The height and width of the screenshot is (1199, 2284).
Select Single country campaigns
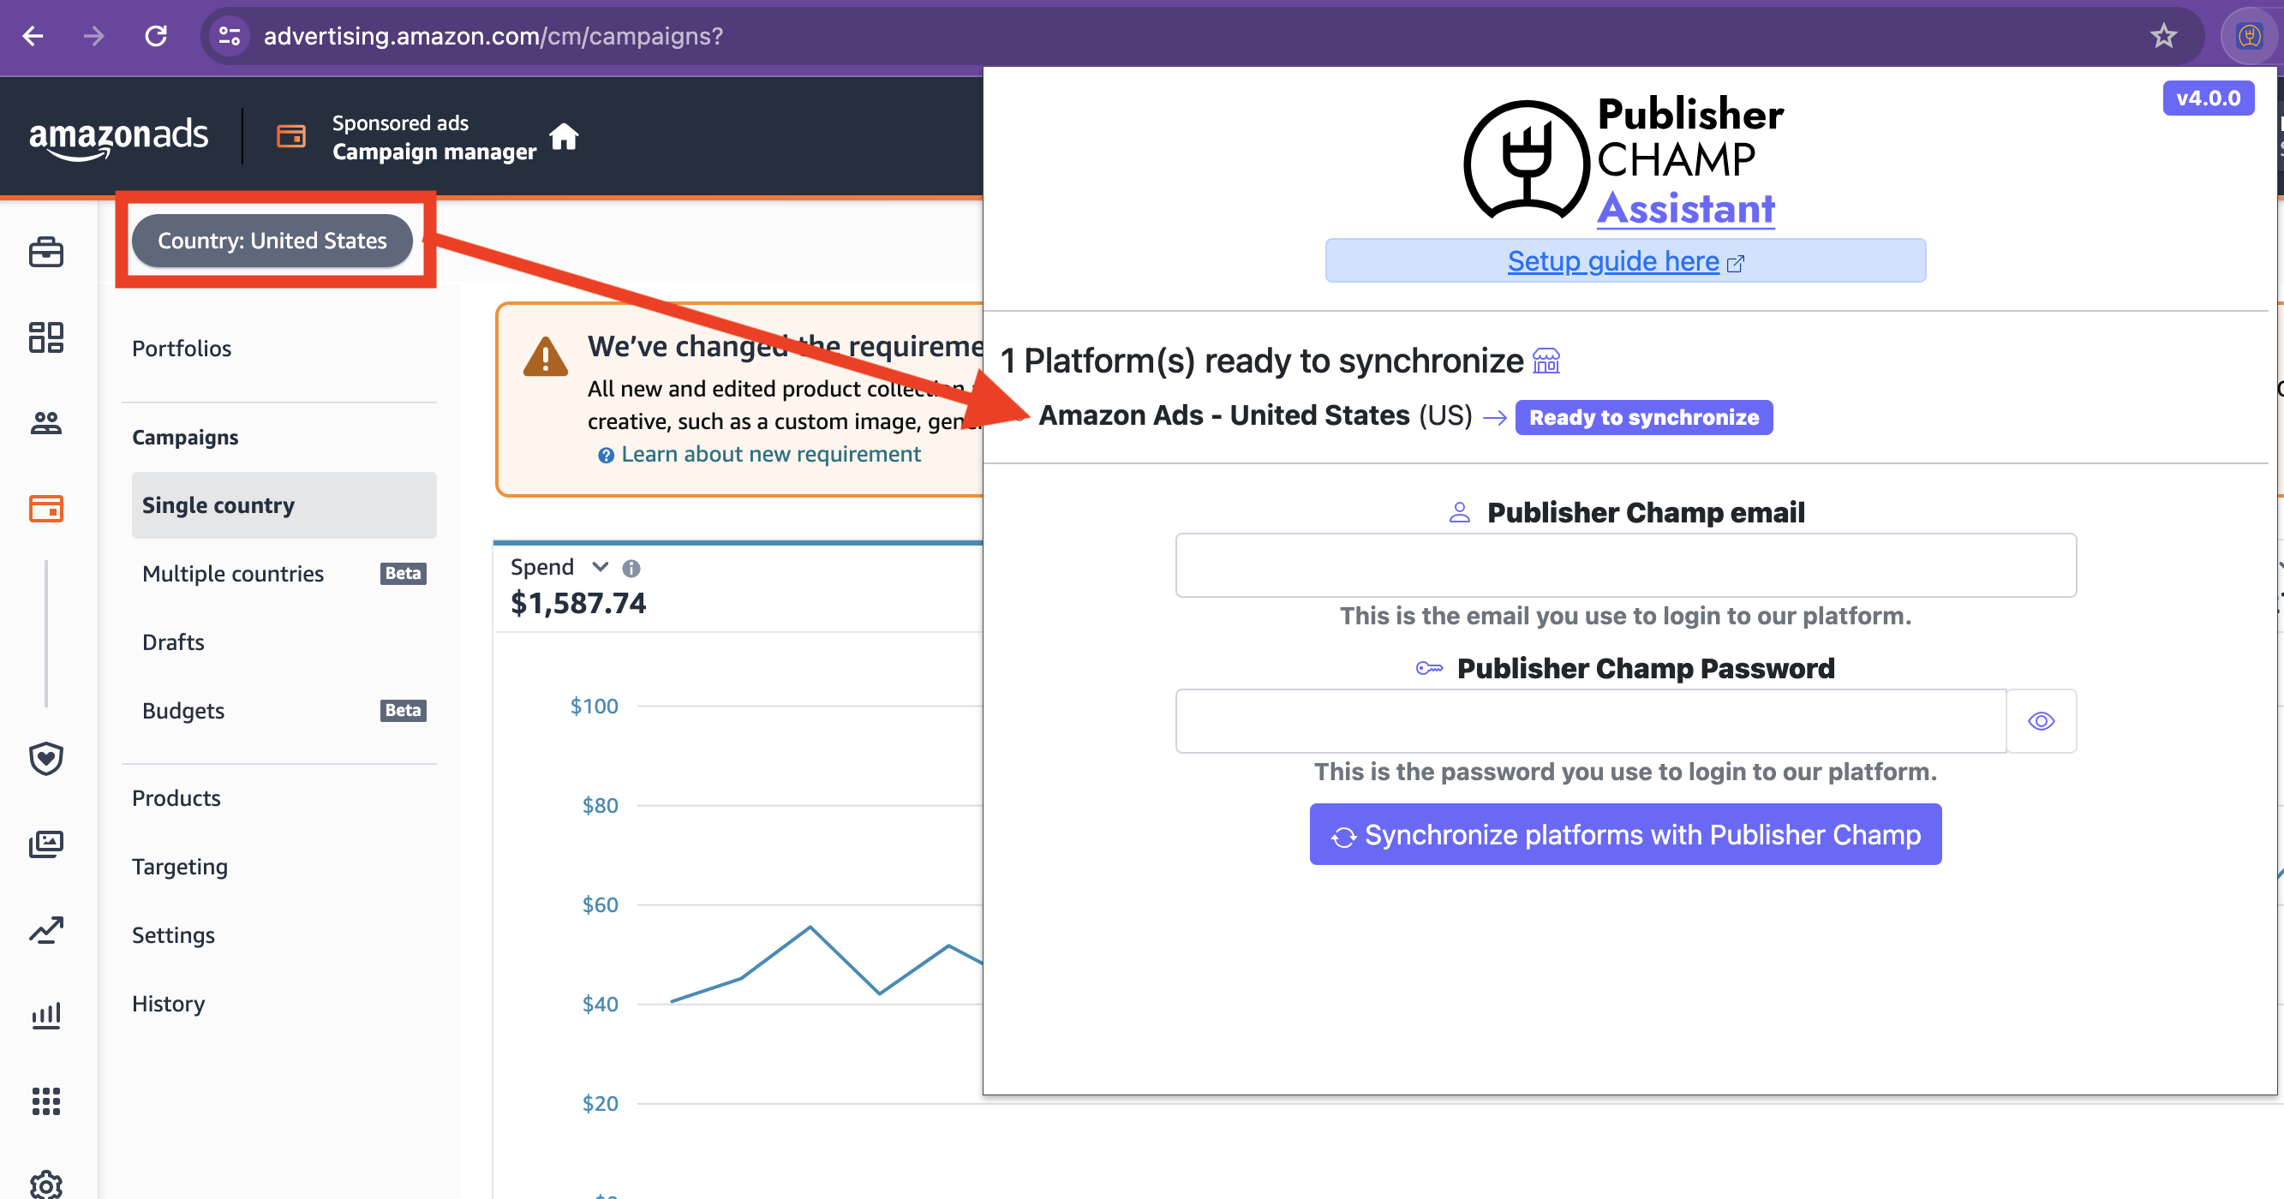[x=284, y=505]
